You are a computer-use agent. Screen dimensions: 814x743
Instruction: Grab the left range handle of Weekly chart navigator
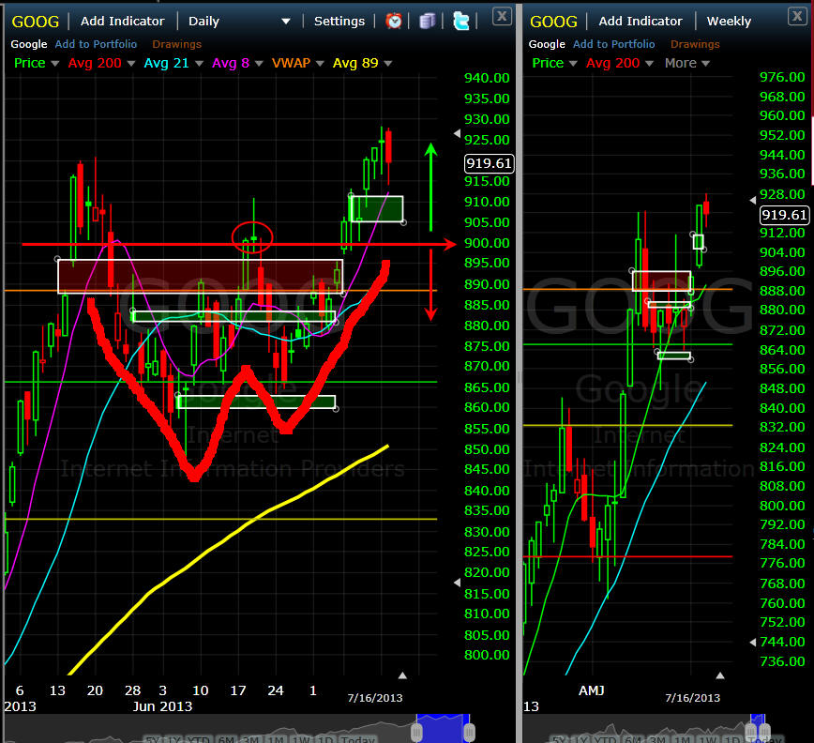coord(750,732)
